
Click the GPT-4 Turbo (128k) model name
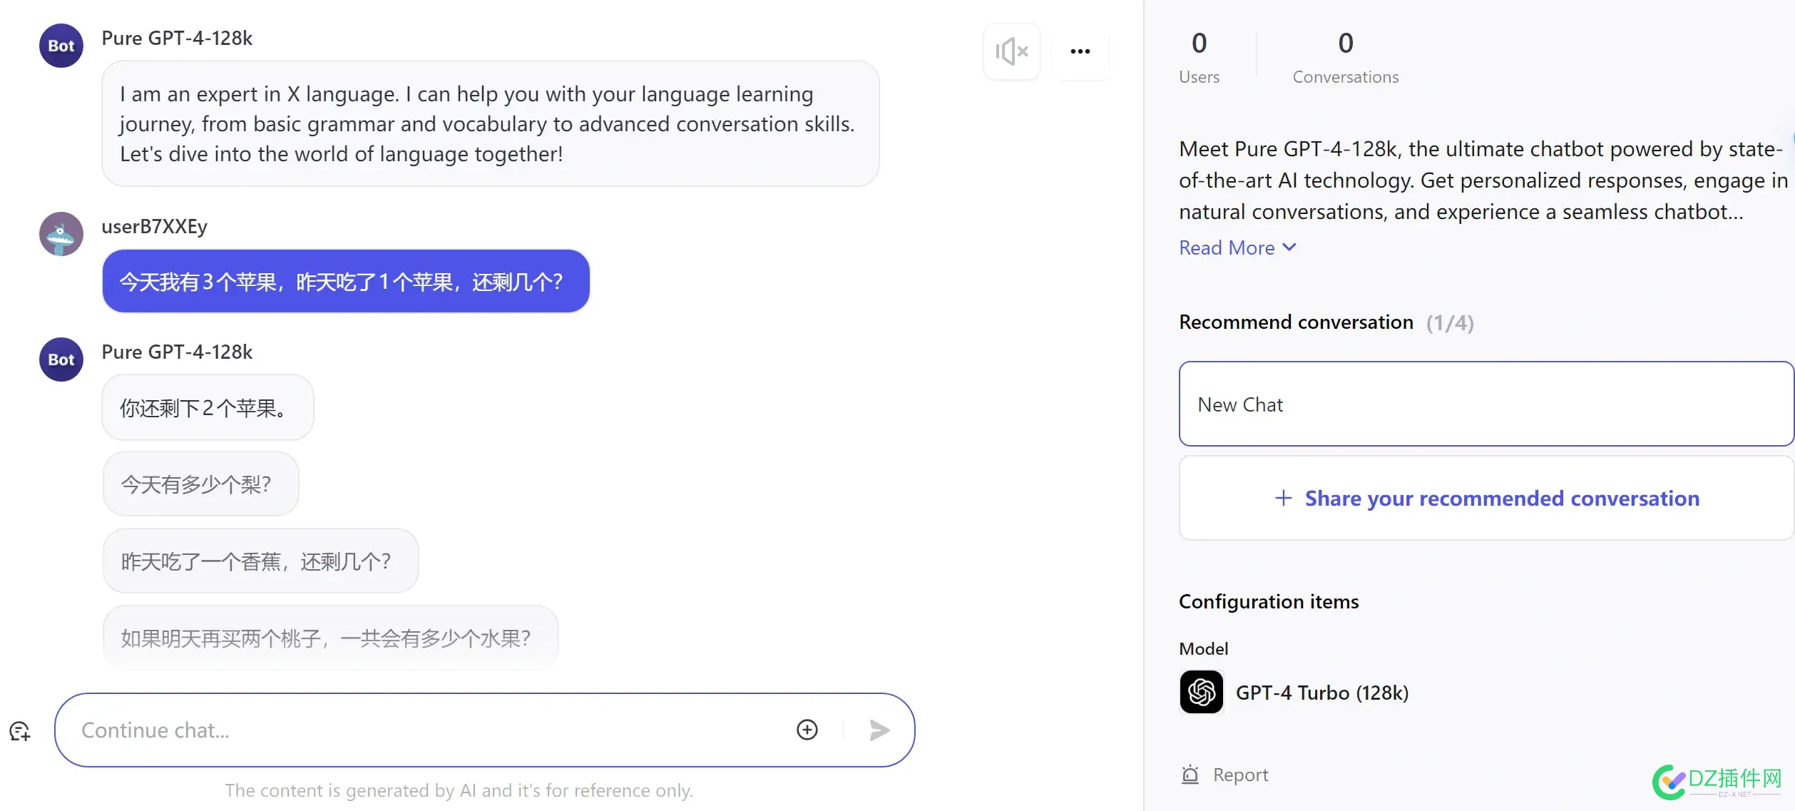click(1321, 693)
